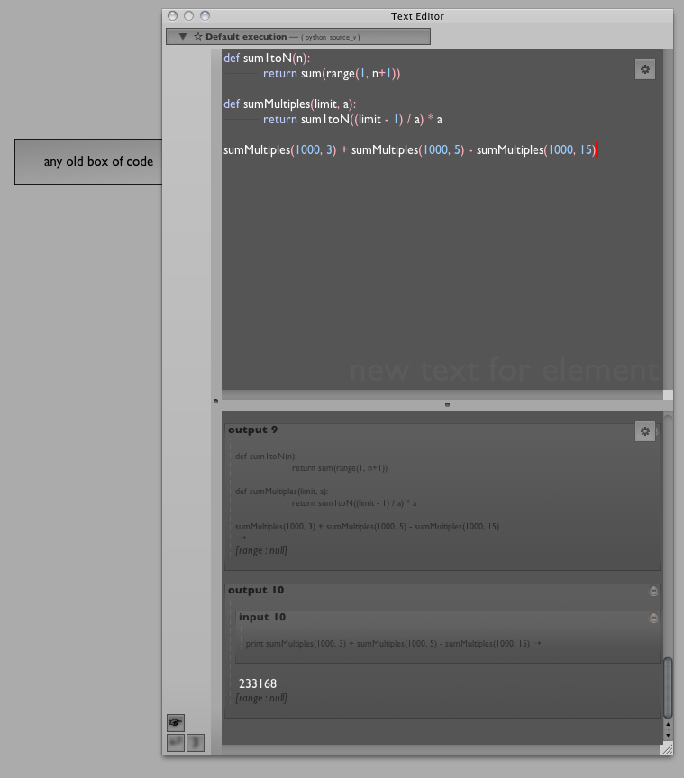The image size is (684, 778).
Task: Click the 233168 result value
Action: [258, 683]
